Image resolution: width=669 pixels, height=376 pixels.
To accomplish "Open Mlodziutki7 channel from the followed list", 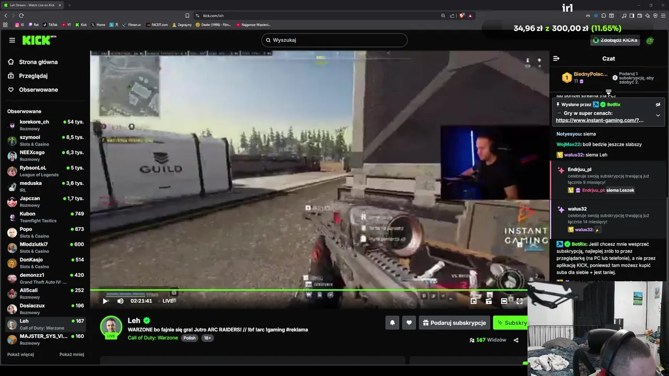I will [x=45, y=247].
